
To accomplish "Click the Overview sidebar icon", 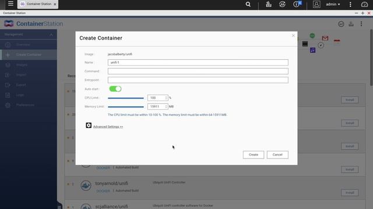I will pos(8,45).
